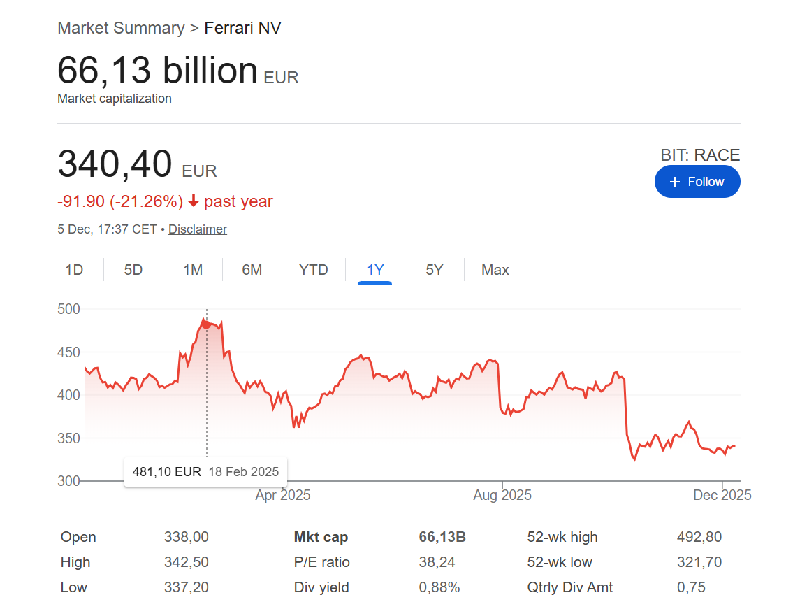
Task: Click the Apr 2025 axis label
Action: (283, 495)
